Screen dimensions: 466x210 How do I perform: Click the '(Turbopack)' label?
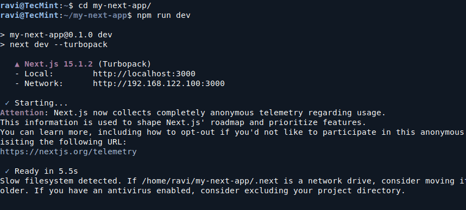click(124, 64)
